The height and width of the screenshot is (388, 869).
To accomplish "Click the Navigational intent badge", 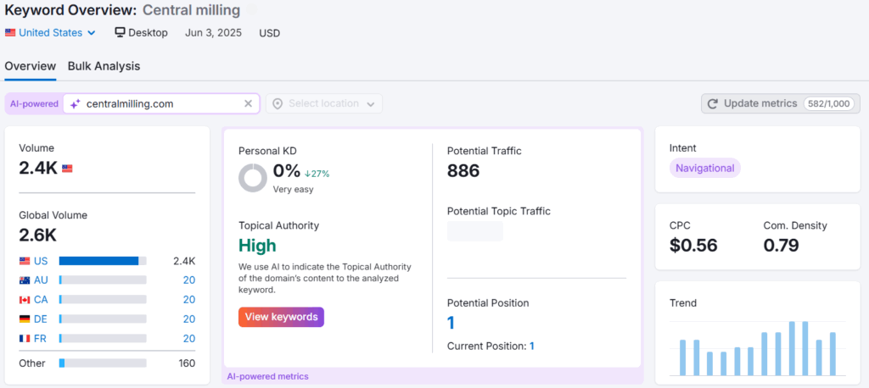I will [x=705, y=169].
